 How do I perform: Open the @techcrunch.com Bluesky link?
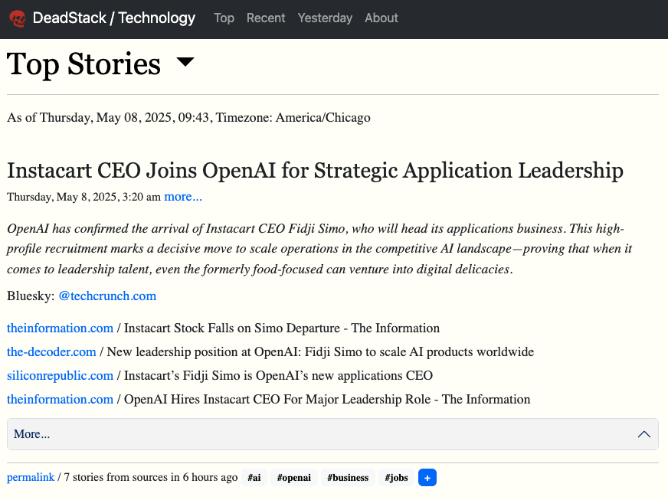point(107,296)
